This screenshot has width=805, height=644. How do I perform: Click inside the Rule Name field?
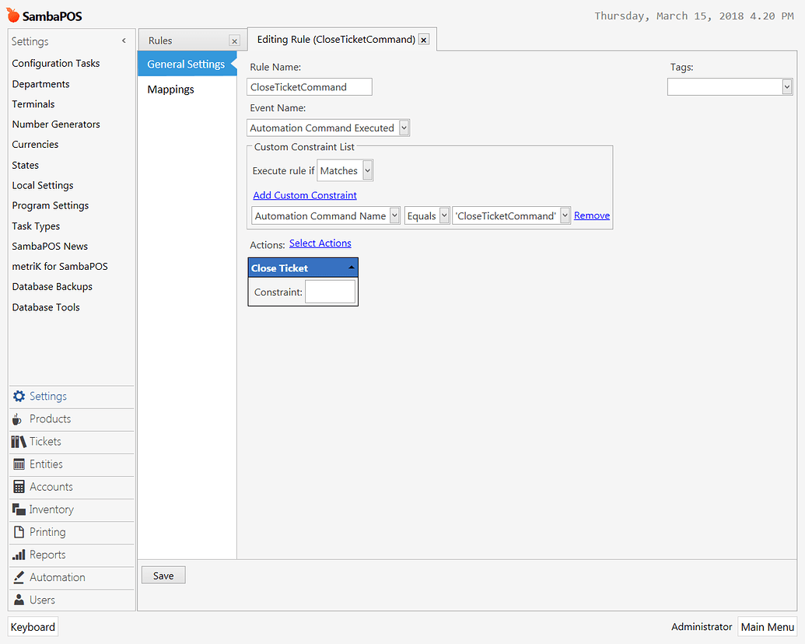[x=309, y=86]
